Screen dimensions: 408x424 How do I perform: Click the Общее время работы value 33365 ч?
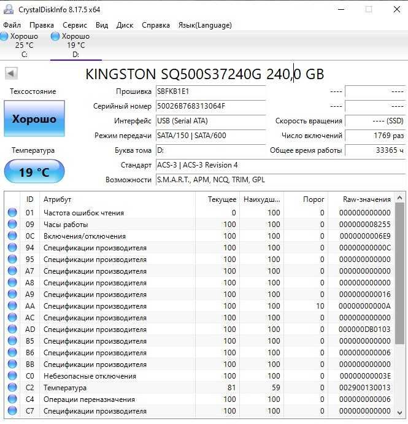pos(375,150)
